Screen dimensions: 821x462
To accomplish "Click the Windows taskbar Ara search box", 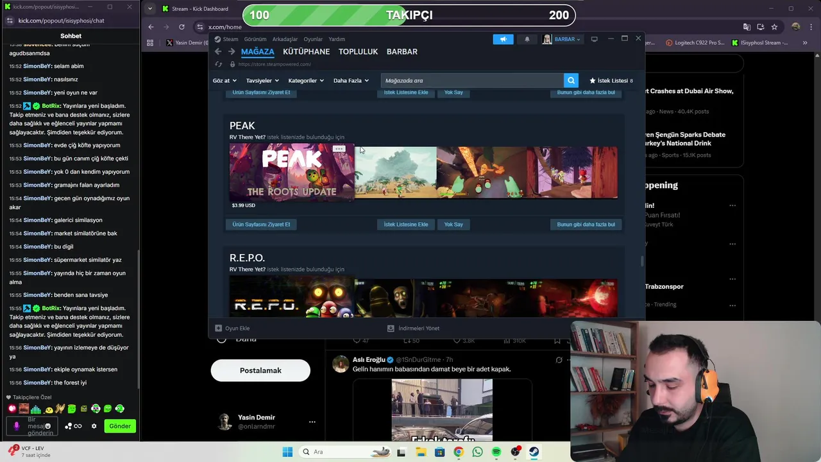I will pos(344,452).
